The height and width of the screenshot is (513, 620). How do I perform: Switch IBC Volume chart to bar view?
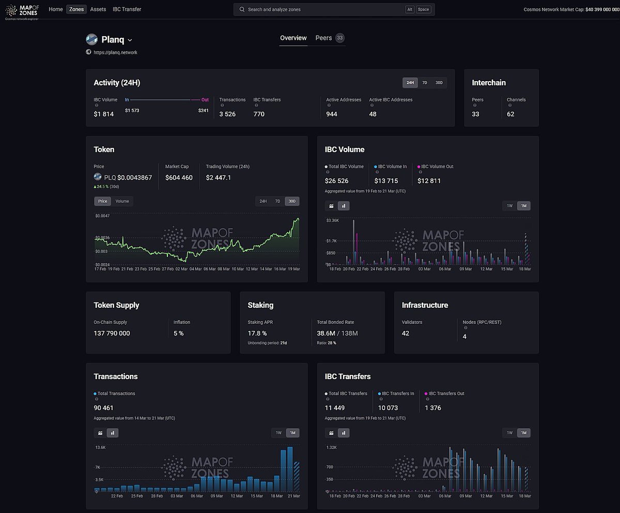[344, 206]
